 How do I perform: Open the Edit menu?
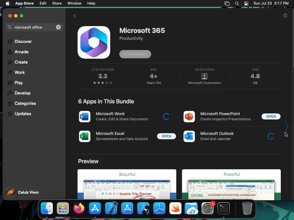(43, 3)
